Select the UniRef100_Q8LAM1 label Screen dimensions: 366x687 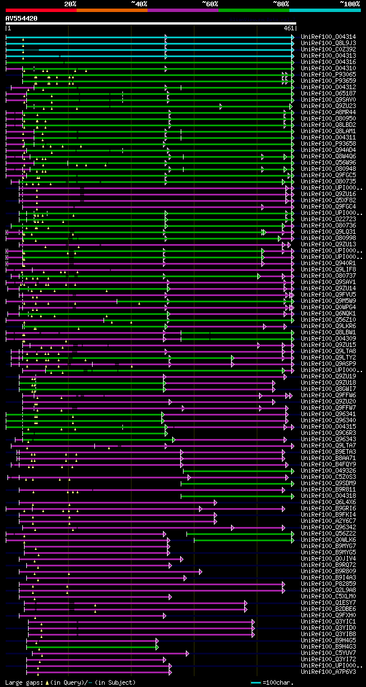328,131
